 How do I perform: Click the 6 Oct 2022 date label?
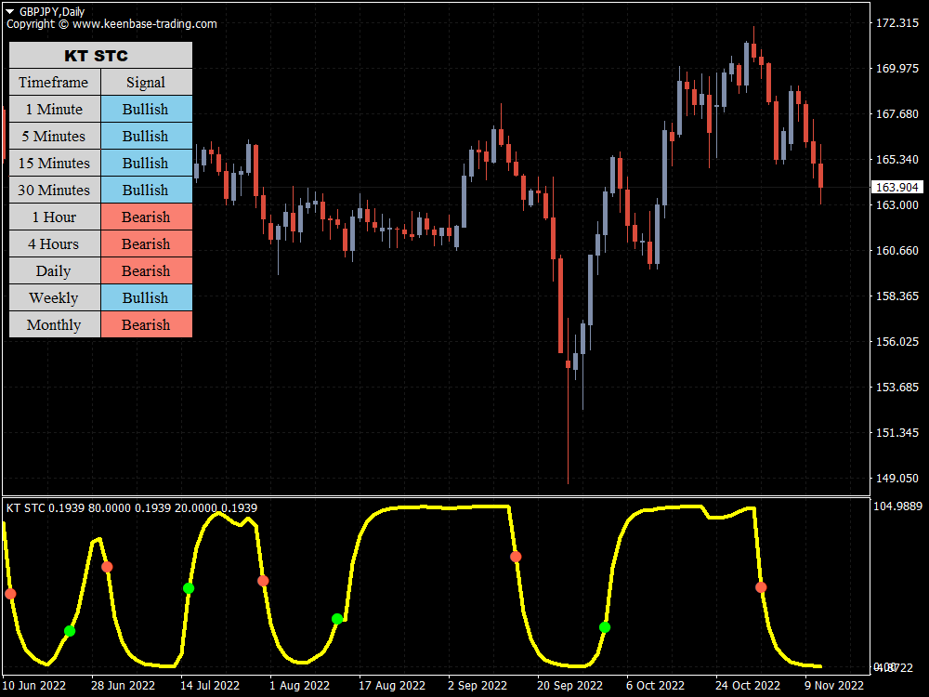655,686
